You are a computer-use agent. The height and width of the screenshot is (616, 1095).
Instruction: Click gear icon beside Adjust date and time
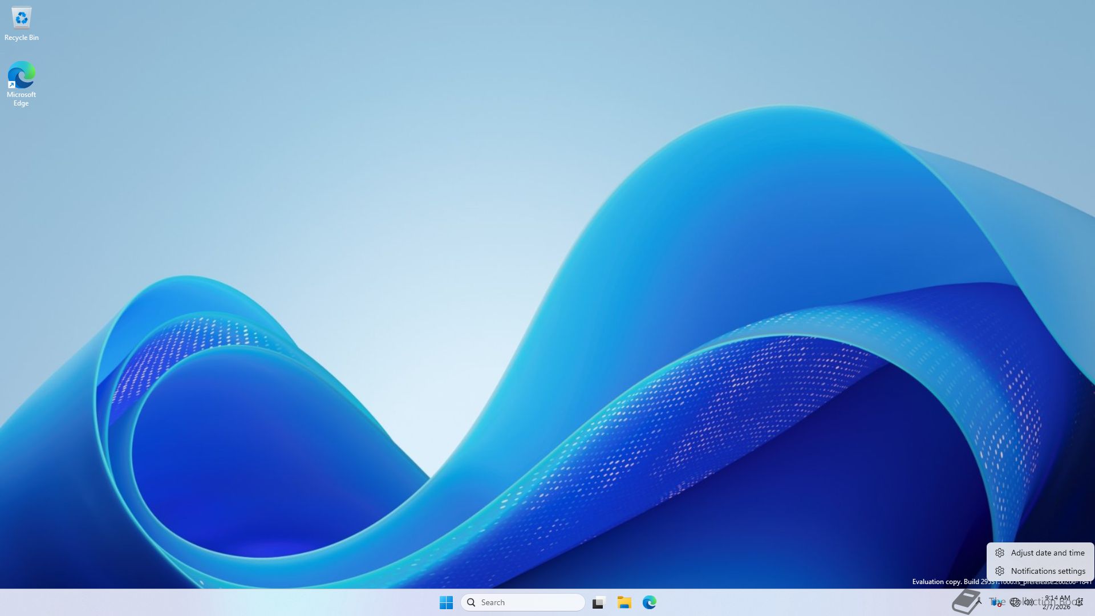pyautogui.click(x=1000, y=553)
